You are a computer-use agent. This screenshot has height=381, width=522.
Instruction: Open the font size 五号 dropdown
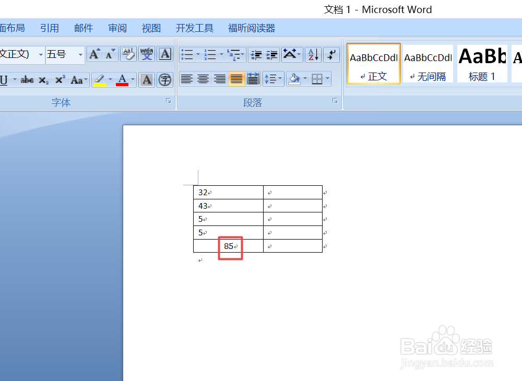click(x=80, y=54)
